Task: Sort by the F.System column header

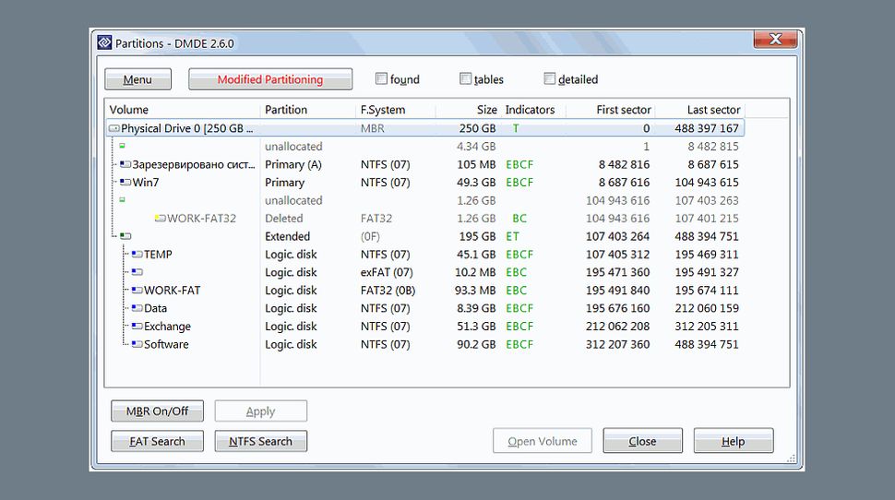Action: pyautogui.click(x=396, y=110)
